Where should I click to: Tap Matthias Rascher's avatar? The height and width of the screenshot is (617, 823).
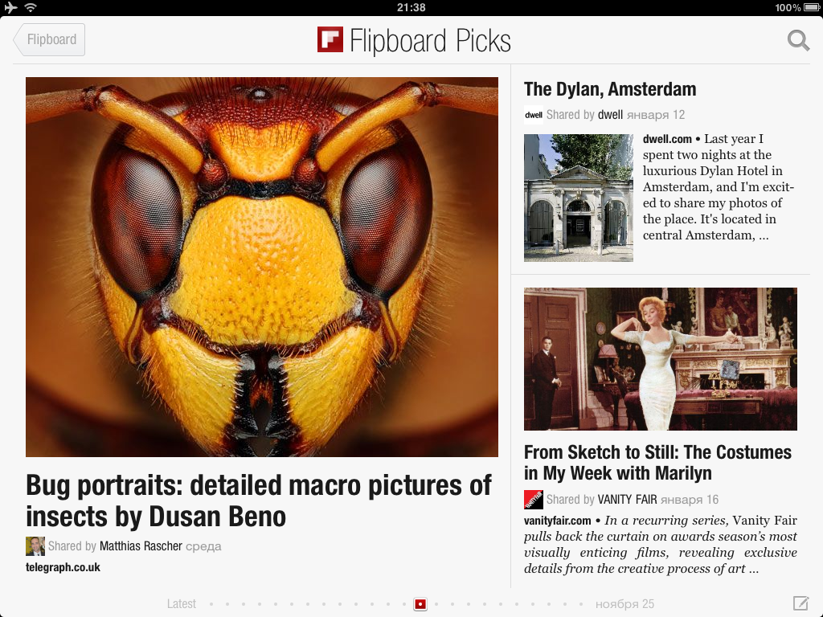(x=35, y=546)
